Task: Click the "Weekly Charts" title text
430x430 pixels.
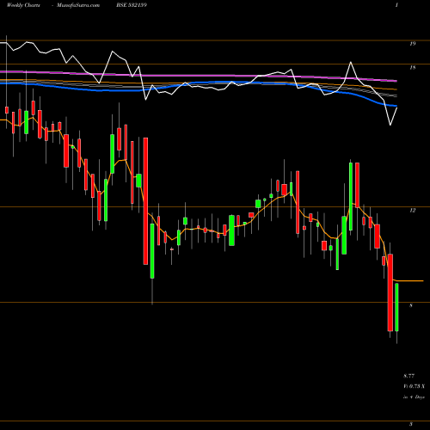Action: click(x=23, y=5)
